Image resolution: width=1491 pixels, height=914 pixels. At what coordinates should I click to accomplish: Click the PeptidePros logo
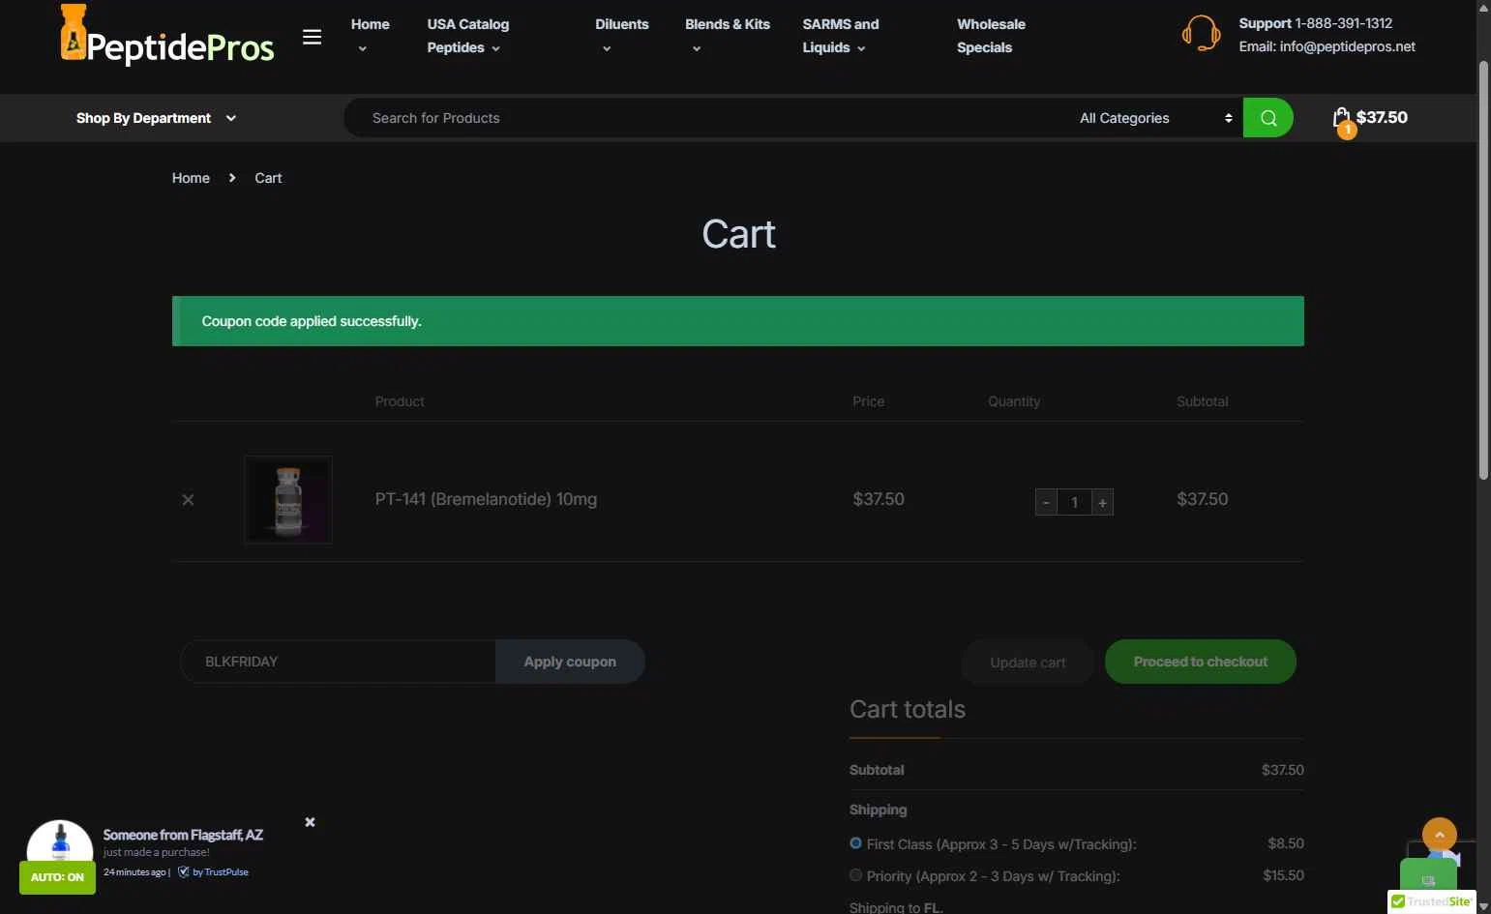coord(167,37)
